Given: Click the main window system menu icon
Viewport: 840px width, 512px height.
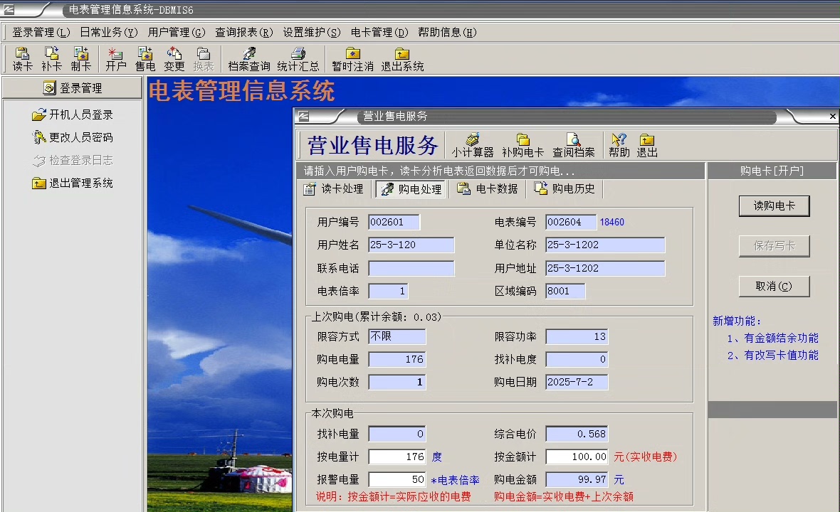Looking at the screenshot, I should [x=9, y=10].
